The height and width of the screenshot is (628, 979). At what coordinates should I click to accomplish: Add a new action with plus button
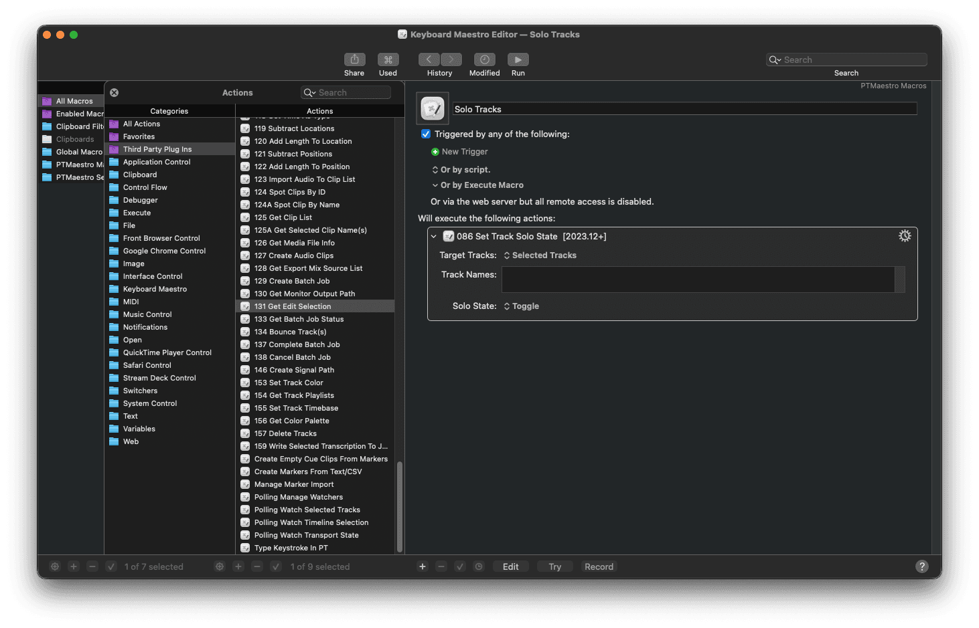[423, 566]
